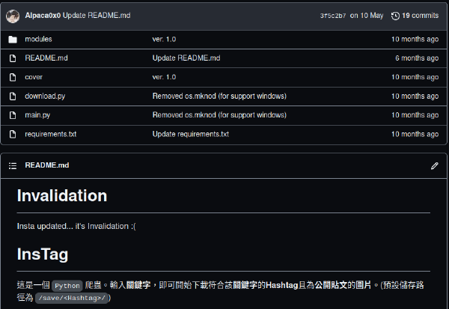
Task: Click the Alpaca0x0 avatar image
Action: click(x=13, y=16)
